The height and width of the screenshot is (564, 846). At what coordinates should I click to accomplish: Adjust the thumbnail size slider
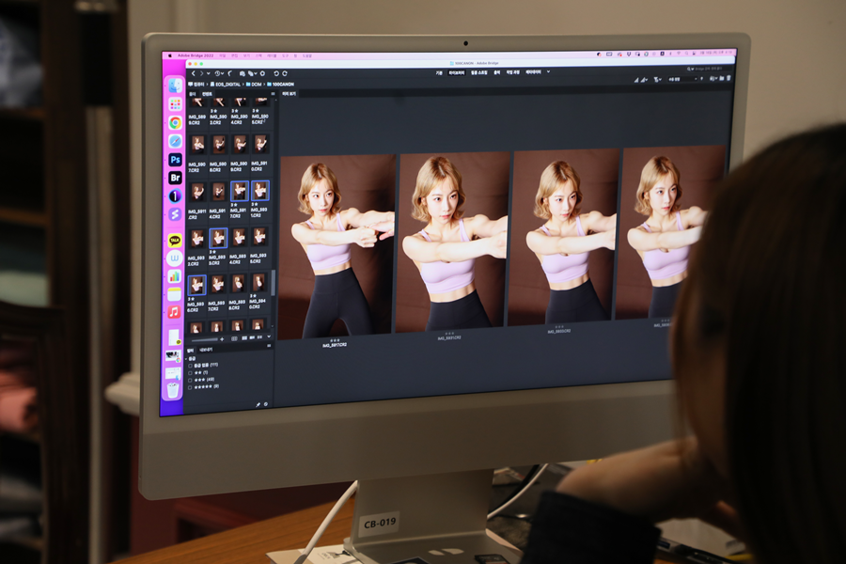(x=206, y=339)
